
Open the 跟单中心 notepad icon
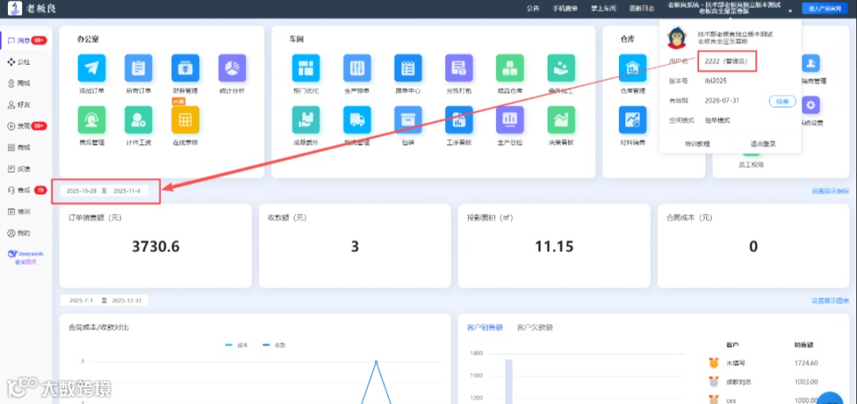click(x=408, y=68)
